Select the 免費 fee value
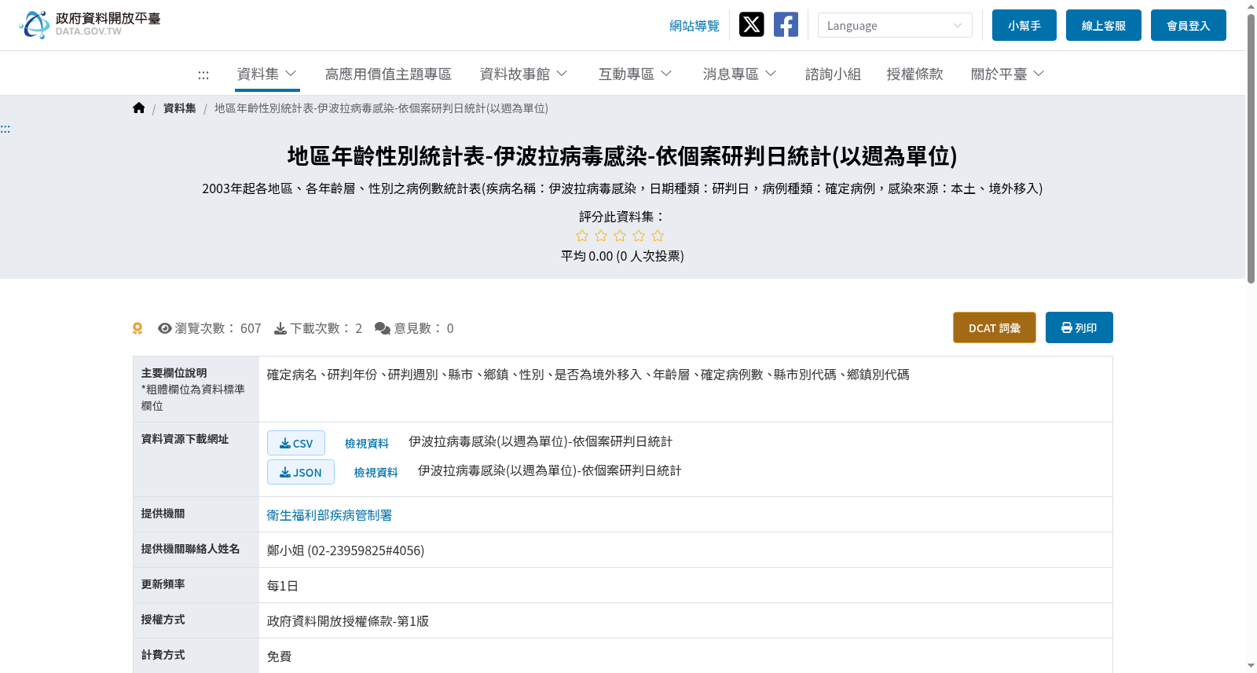Viewport: 1257px width, 673px height. click(x=280, y=657)
